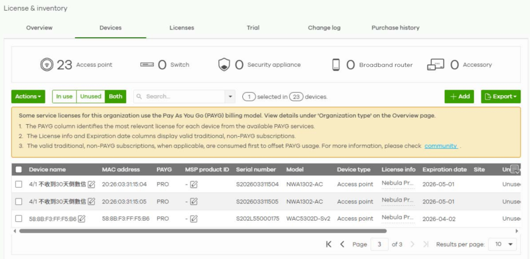Focus the Search input field

click(184, 96)
